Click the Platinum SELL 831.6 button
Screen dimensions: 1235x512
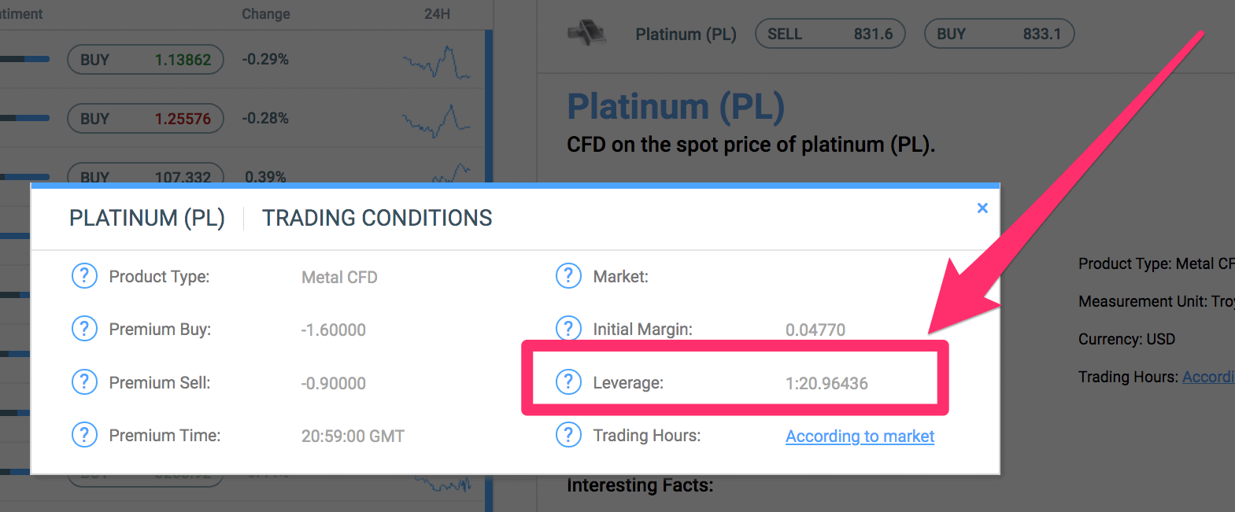point(830,34)
